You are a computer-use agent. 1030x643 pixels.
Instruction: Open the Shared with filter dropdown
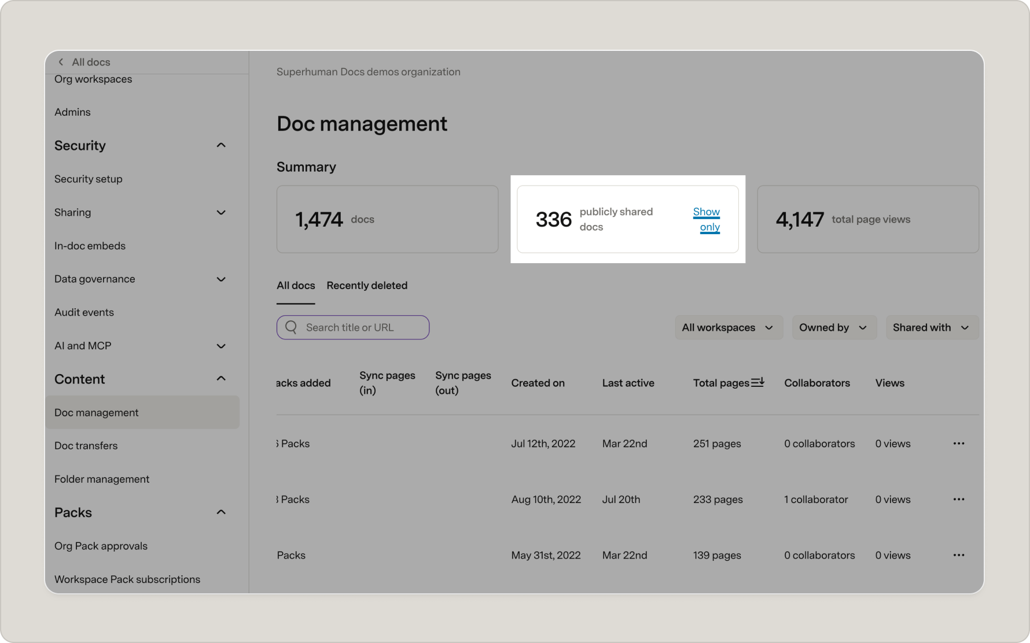coord(932,327)
